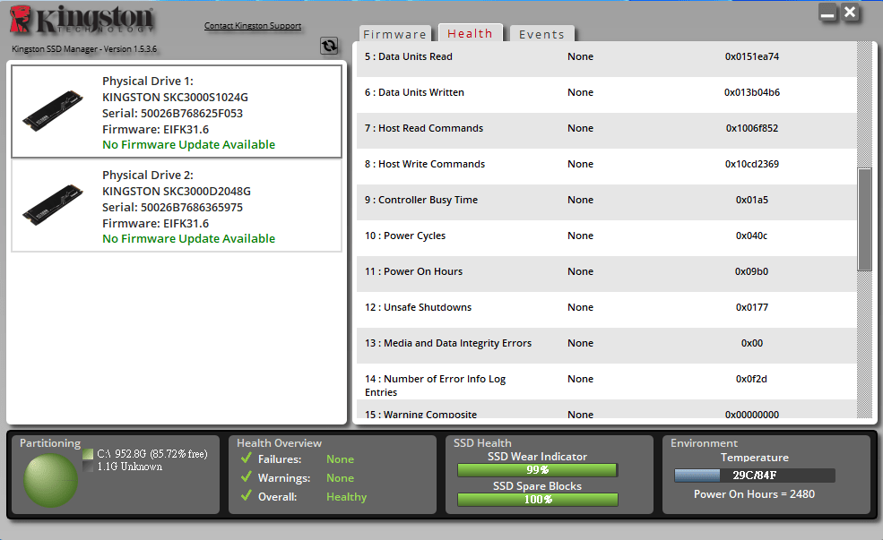Click the Health list scrollbar thumb
Viewport: 883px width, 540px height.
point(864,219)
